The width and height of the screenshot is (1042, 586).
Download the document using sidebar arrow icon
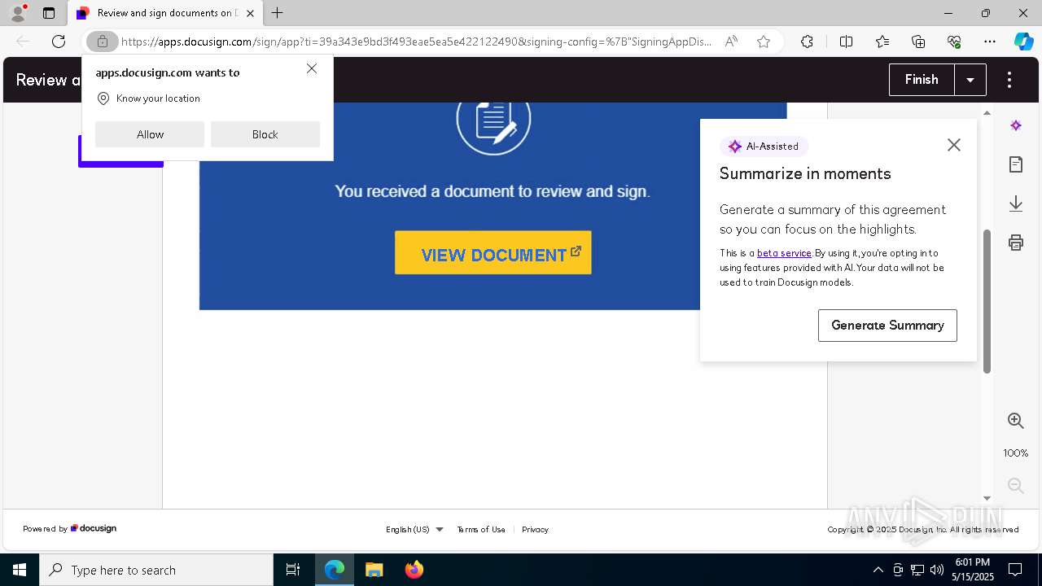click(x=1016, y=203)
